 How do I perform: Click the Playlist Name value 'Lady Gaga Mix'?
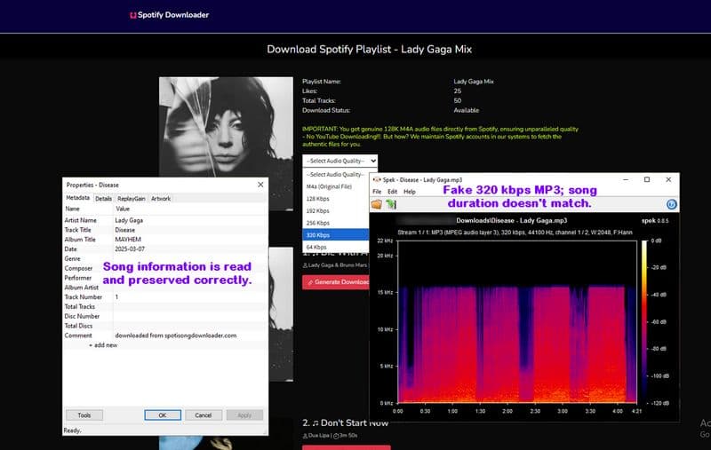pyautogui.click(x=474, y=82)
